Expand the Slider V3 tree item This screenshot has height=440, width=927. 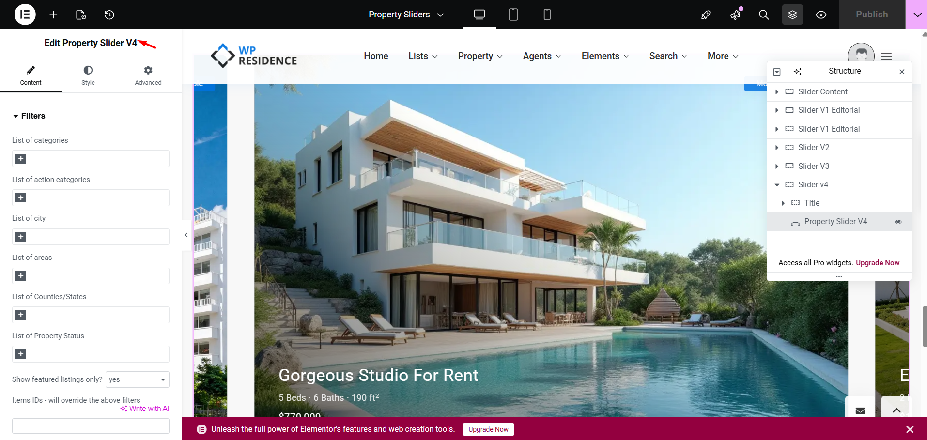777,167
